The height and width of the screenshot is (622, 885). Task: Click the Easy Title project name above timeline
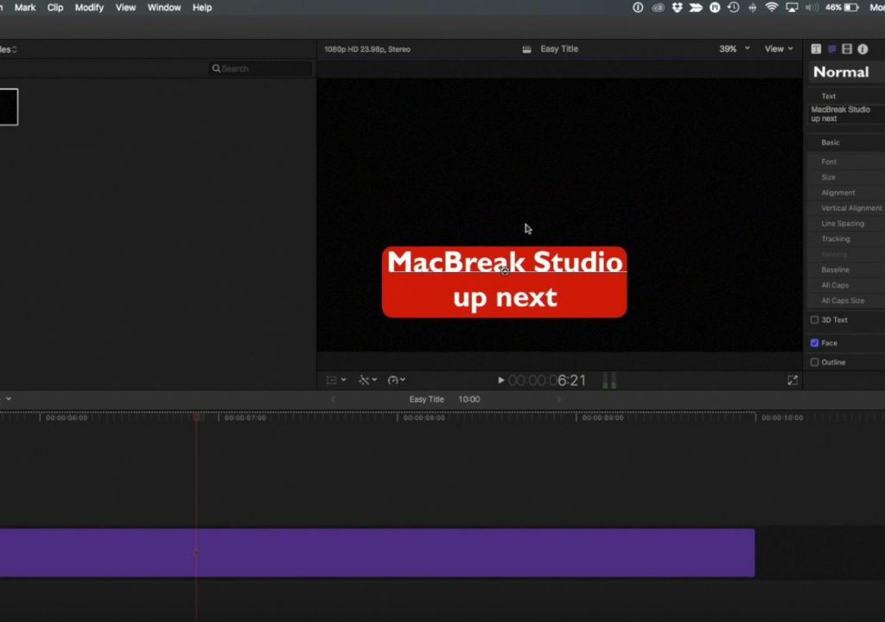pos(427,400)
